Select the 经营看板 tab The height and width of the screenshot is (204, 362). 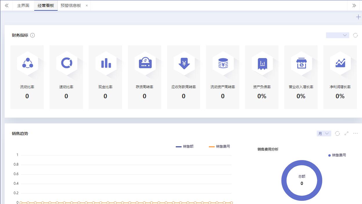[46, 5]
